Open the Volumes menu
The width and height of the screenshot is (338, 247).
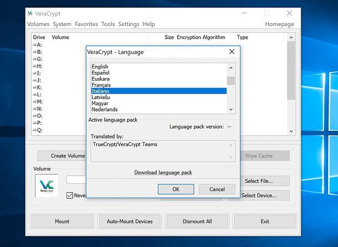[38, 24]
